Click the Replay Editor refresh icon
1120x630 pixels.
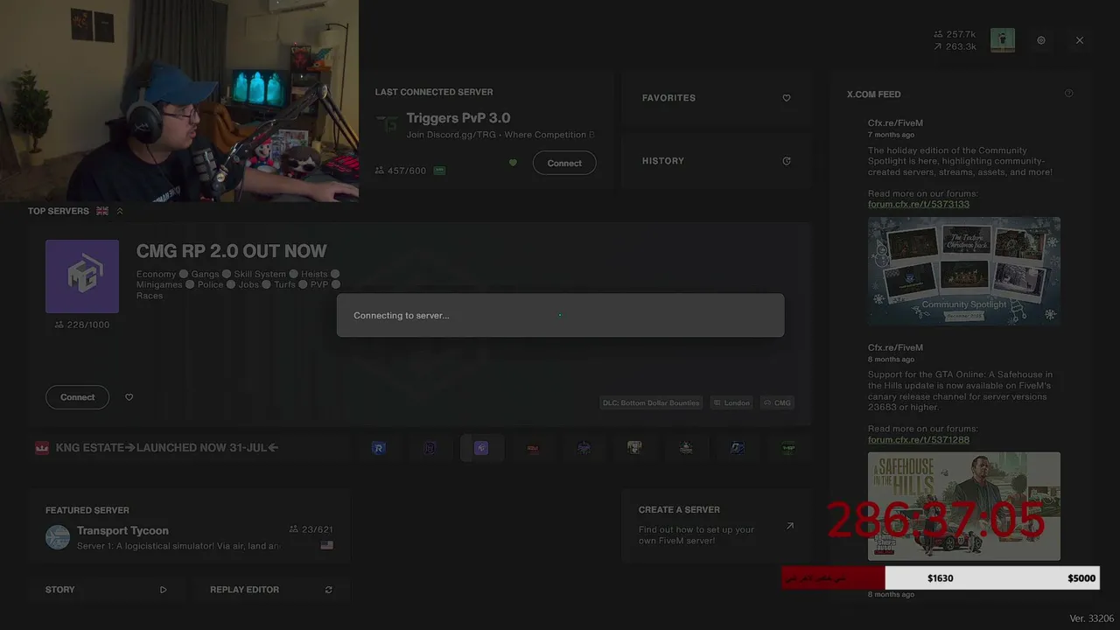pos(329,590)
